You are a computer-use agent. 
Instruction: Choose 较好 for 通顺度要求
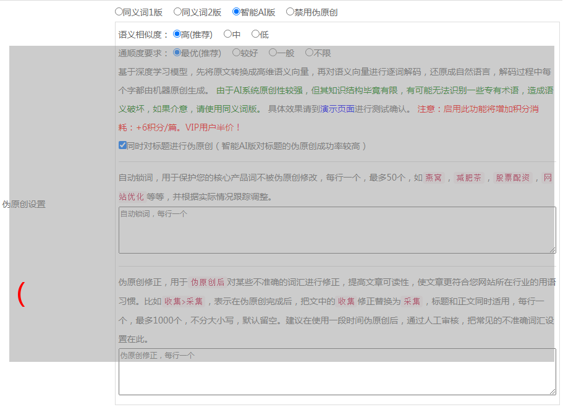tap(236, 53)
